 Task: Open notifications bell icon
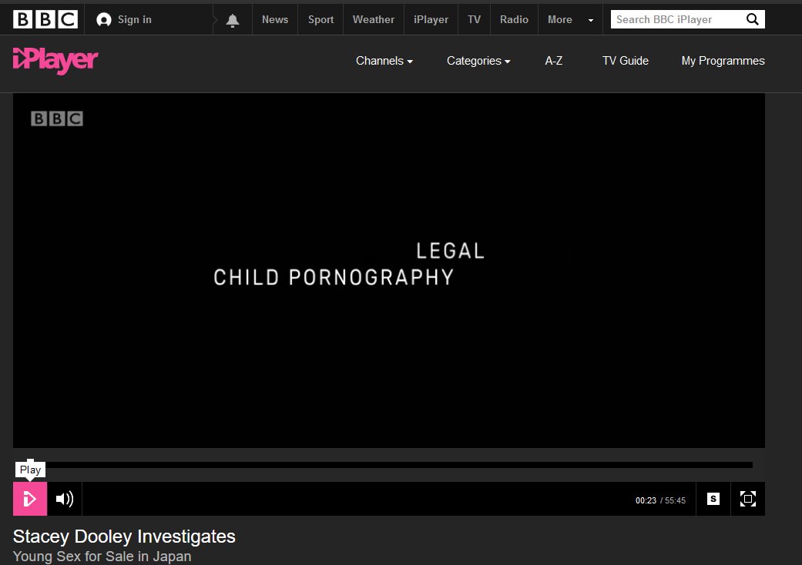click(x=232, y=20)
